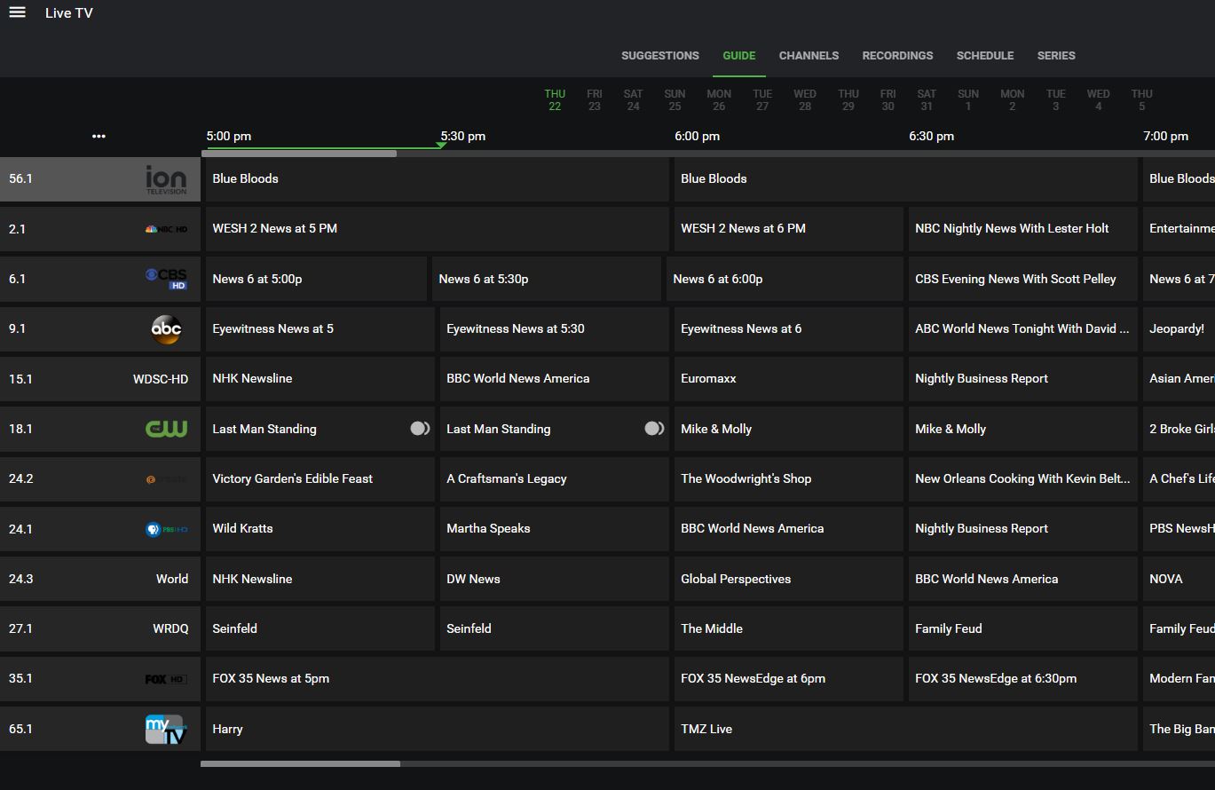
Task: Select the ABC channel logo
Action: pyautogui.click(x=166, y=328)
